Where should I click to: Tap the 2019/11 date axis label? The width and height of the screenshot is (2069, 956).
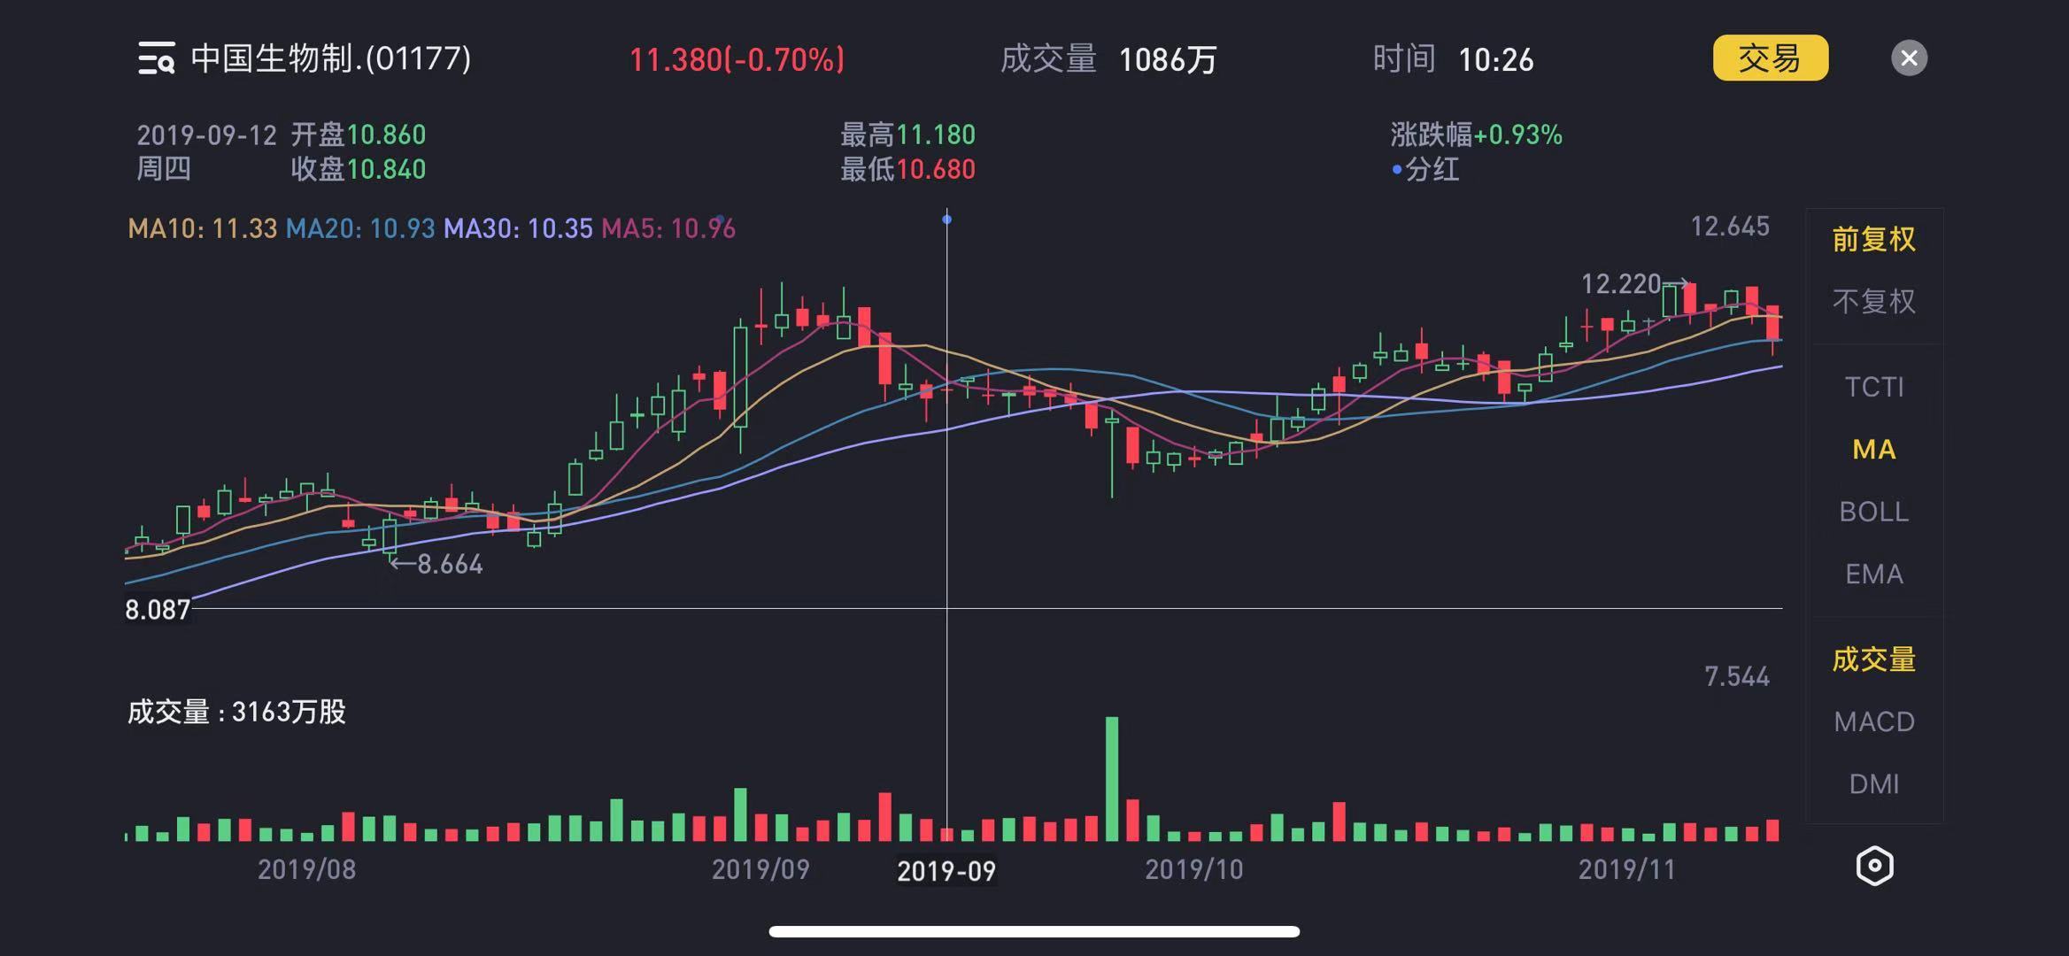coord(1627,869)
